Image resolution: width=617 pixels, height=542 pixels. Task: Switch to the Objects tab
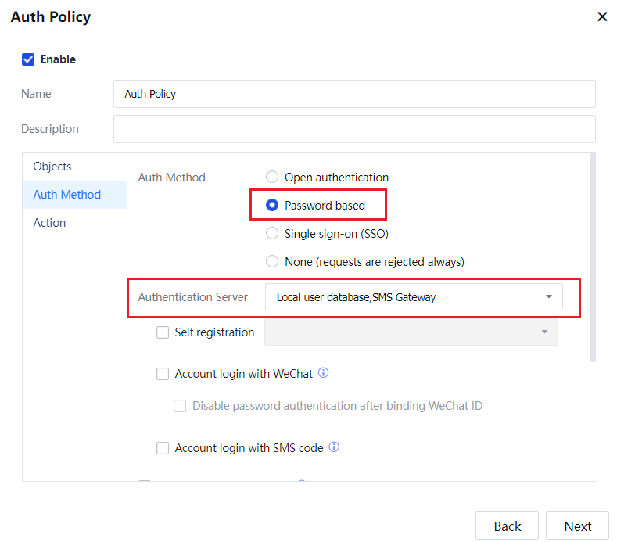point(52,167)
